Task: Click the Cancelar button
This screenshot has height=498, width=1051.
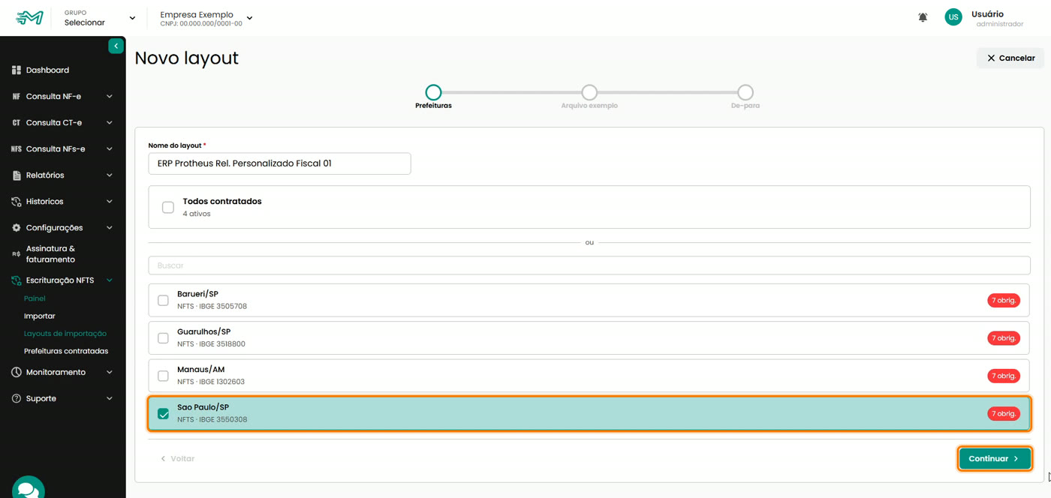Action: [1010, 58]
